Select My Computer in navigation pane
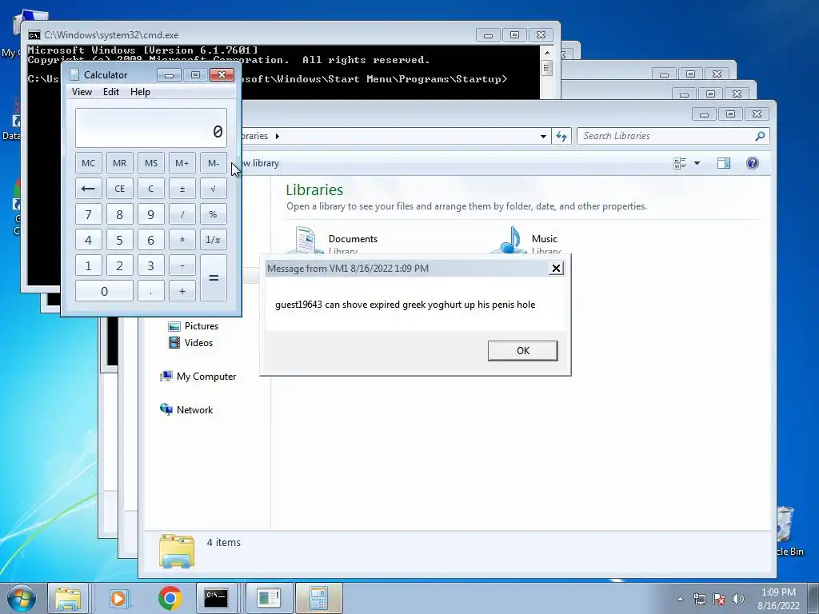 [198, 377]
